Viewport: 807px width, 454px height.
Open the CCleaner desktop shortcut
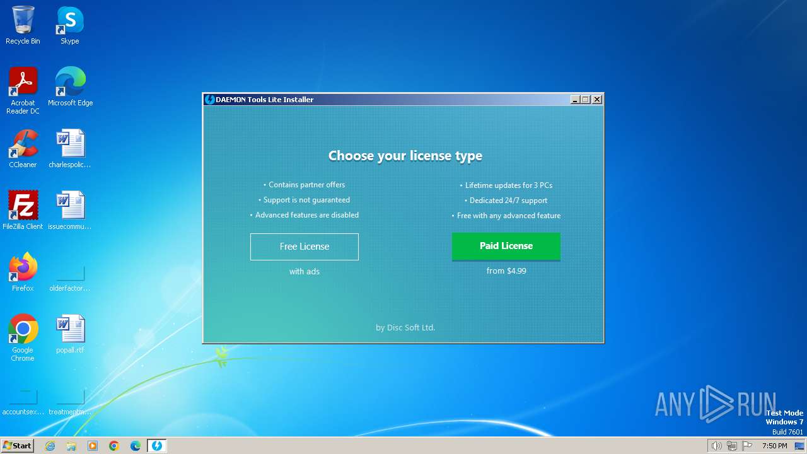point(23,149)
